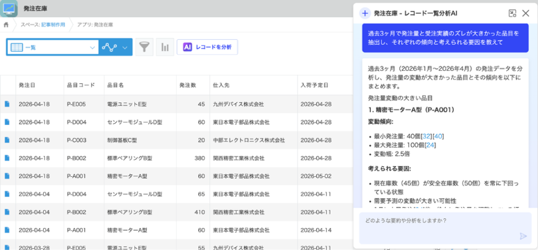Open record icon for P-E005 2026-04-18 row
Image resolution: width=538 pixels, height=250 pixels.
[x=7, y=104]
